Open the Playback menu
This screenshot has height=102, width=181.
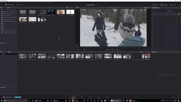(x=31, y=2)
